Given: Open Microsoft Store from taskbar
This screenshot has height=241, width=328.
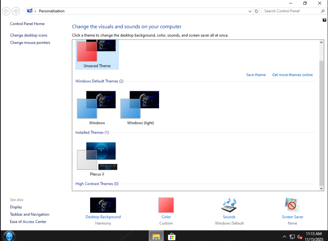Looking at the screenshot, I should pyautogui.click(x=172, y=236).
